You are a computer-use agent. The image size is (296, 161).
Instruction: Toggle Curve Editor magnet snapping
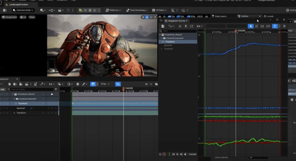pos(275,26)
